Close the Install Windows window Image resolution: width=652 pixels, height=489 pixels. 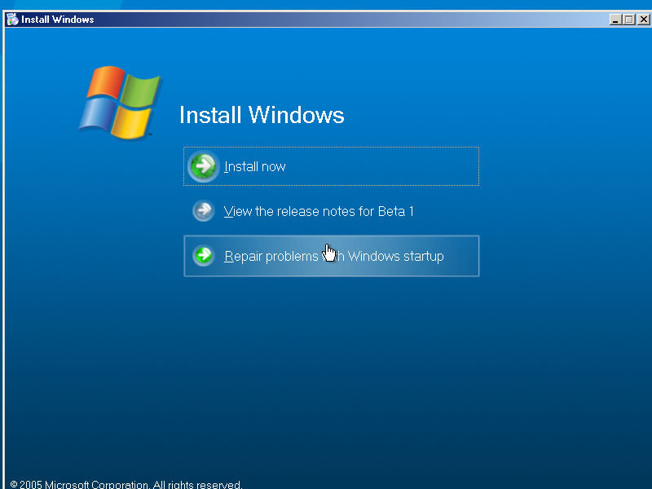click(x=643, y=19)
